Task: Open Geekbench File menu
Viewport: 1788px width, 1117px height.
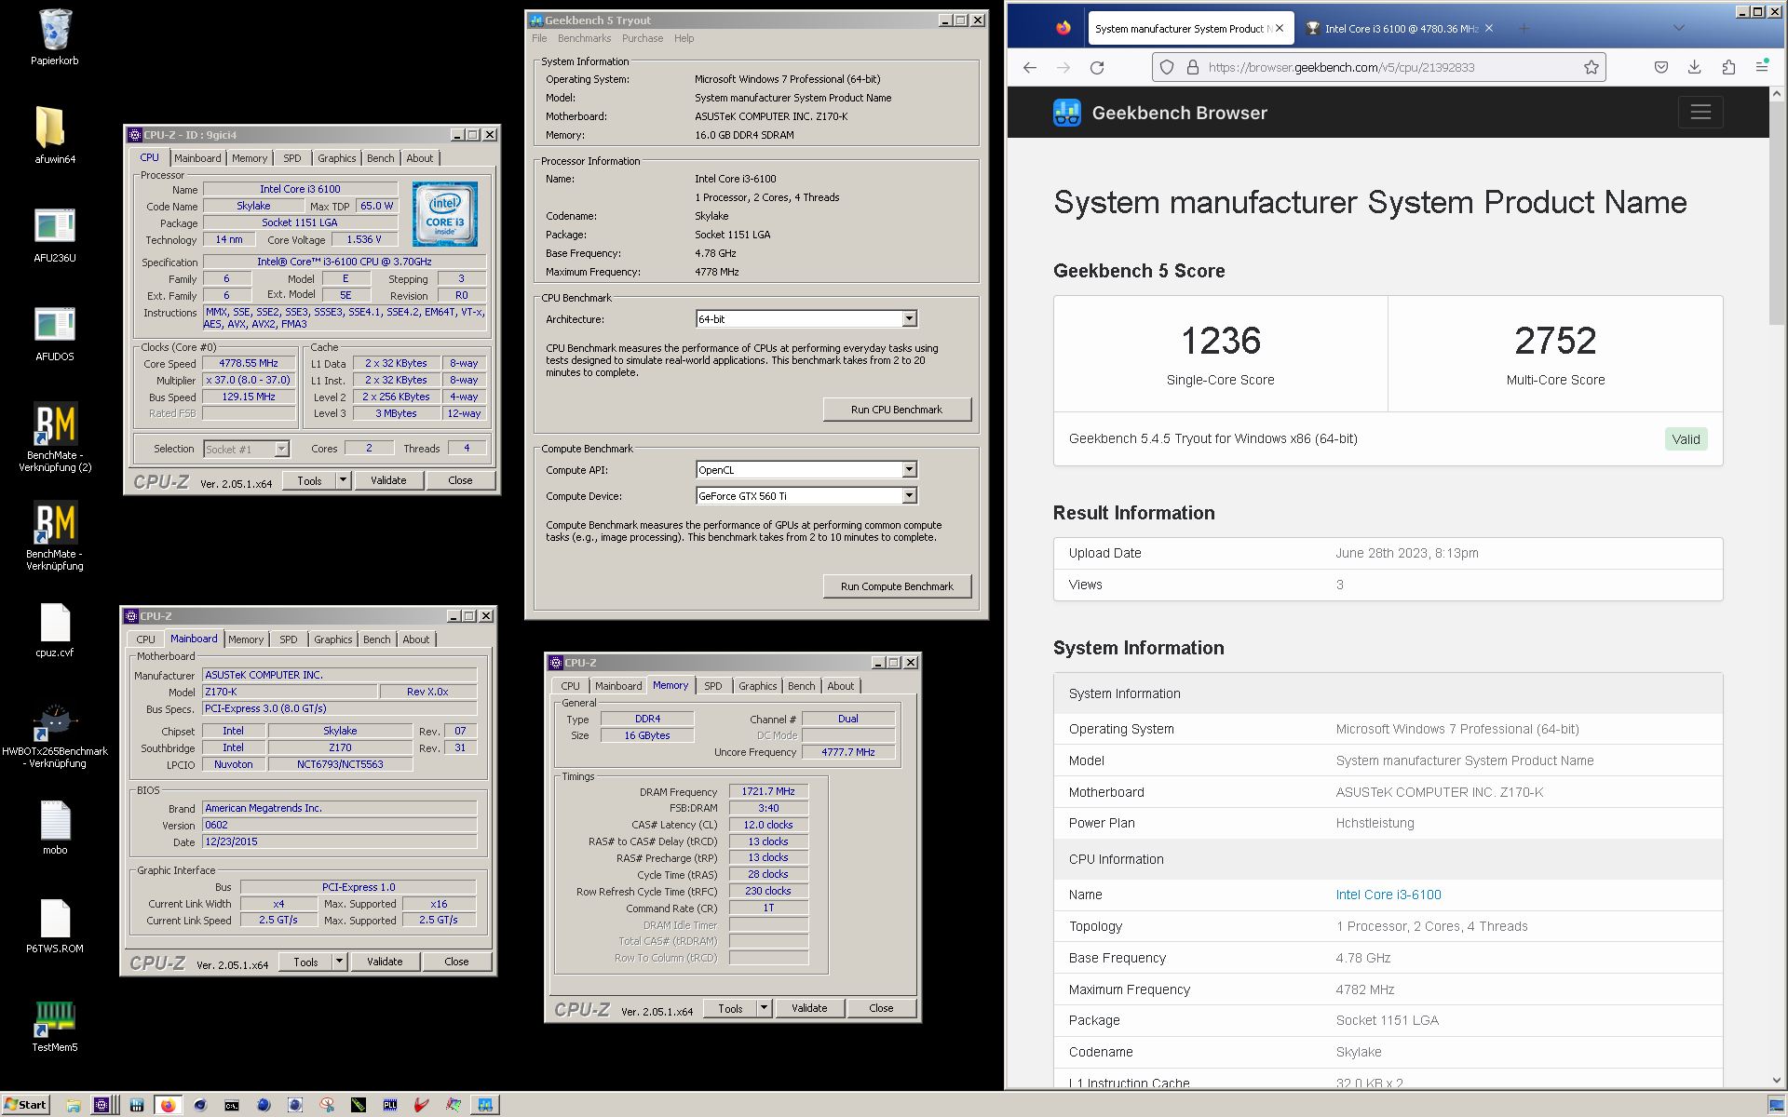Action: (x=539, y=38)
